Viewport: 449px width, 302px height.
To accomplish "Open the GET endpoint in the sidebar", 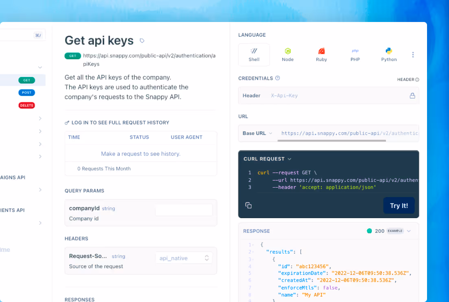I will point(26,80).
